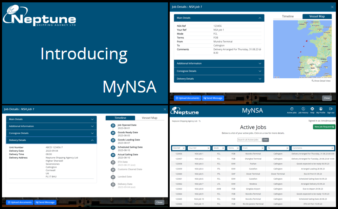Click the green New Job Request button

tap(324, 127)
